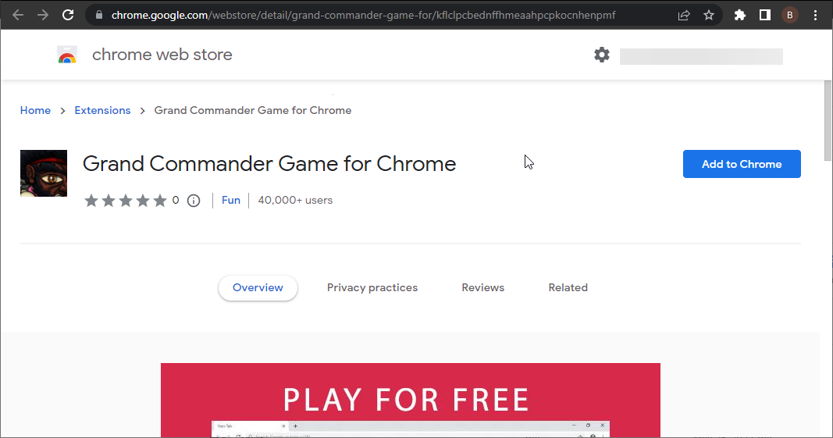The width and height of the screenshot is (833, 438).
Task: Open the Privacy practices tab
Action: pyautogui.click(x=372, y=287)
